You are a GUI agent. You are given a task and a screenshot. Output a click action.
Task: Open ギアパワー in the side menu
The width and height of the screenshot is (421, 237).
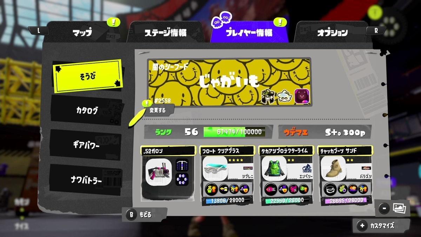[87, 145]
